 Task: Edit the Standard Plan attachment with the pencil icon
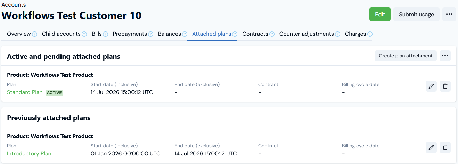(x=431, y=86)
